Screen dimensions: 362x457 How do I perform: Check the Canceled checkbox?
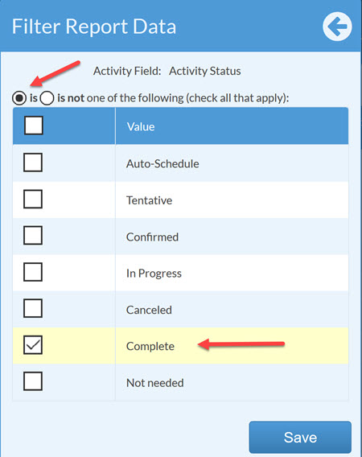tap(33, 308)
